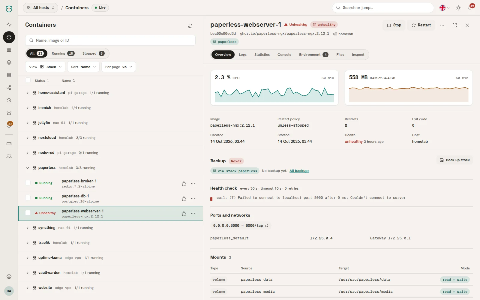The width and height of the screenshot is (480, 300).
Task: Open more actions menu in container detail header
Action: click(x=442, y=25)
